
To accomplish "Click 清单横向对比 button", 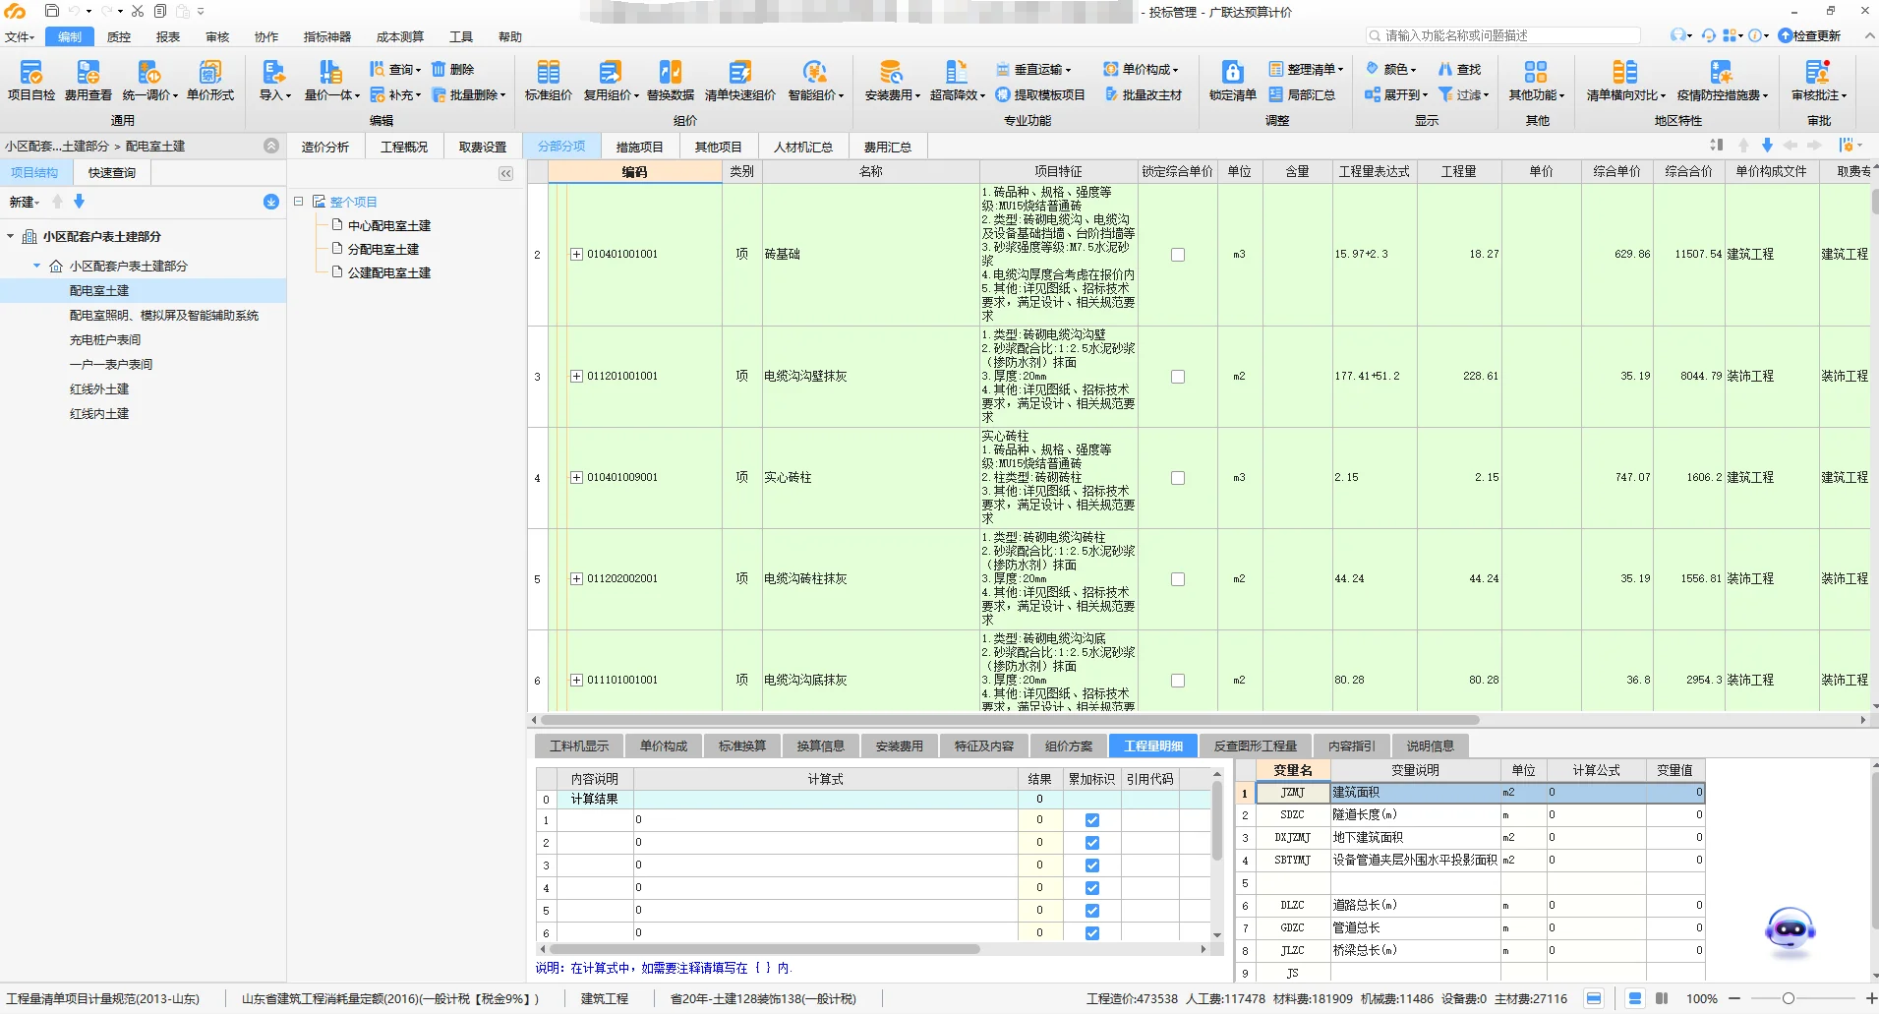I will coord(1625,80).
